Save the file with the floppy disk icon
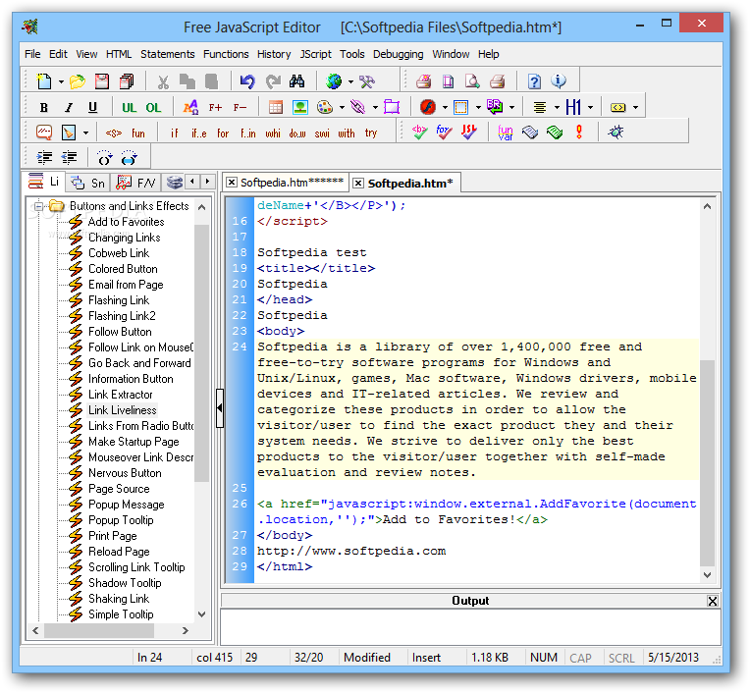 pyautogui.click(x=102, y=81)
